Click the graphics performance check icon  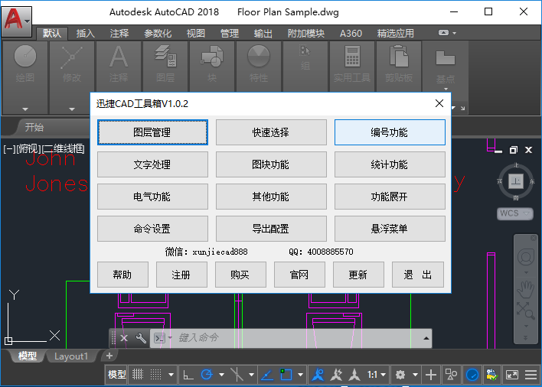[491, 375]
